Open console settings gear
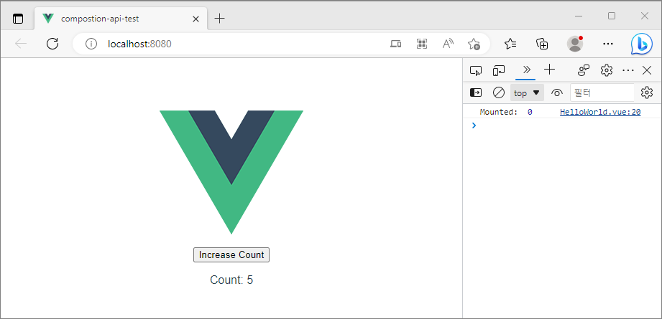 pyautogui.click(x=647, y=92)
